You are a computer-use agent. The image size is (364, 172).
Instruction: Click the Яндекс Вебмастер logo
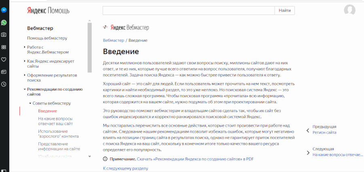(126, 28)
